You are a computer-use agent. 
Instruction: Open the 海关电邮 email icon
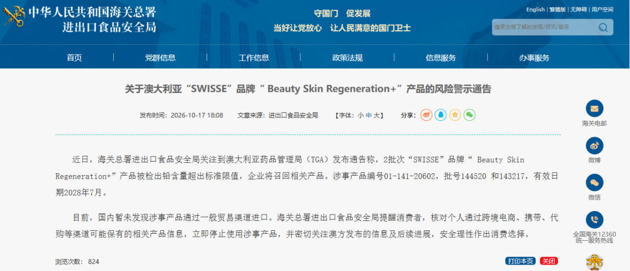point(594,109)
